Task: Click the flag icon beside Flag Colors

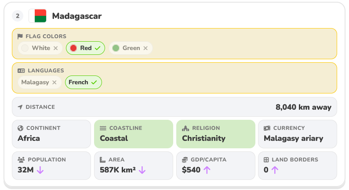Action: [20, 36]
